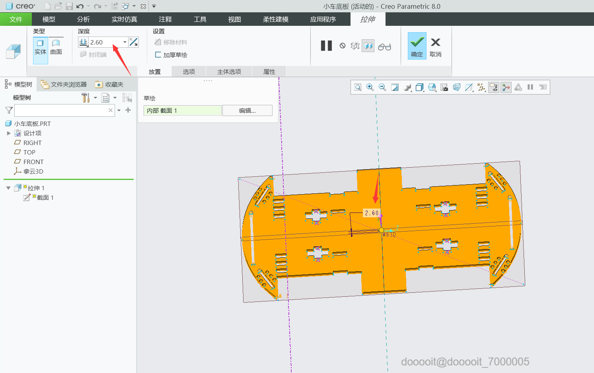Select the 曲面 surface type
This screenshot has height=373, width=594.
[56, 47]
